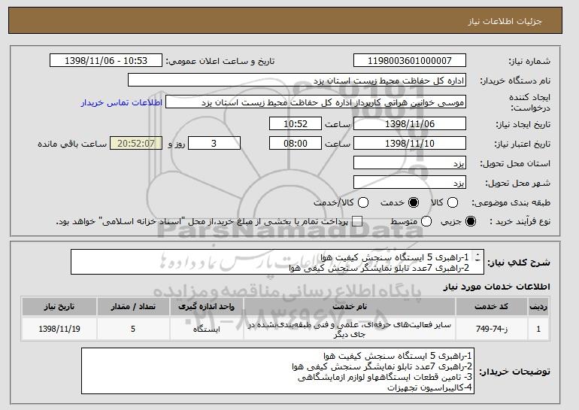The width and height of the screenshot is (579, 410).
Task: Click the شرح کلی نیاز text area
Action: pos(277,262)
